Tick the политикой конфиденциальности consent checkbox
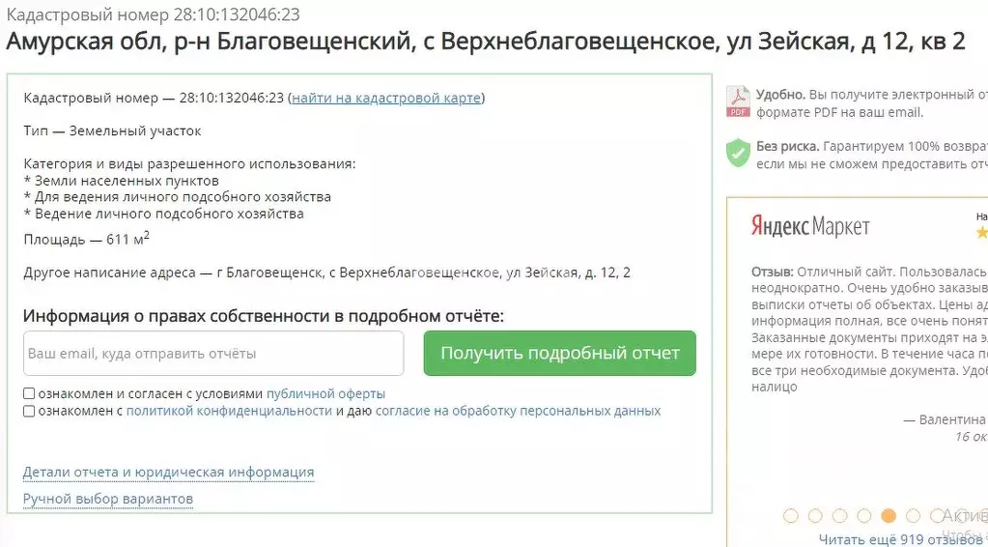The height and width of the screenshot is (547, 988). tap(29, 411)
